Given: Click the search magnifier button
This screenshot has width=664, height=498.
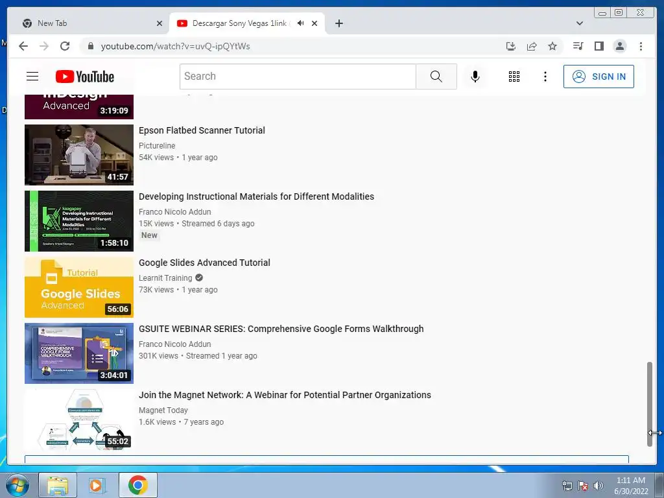Looking at the screenshot, I should coord(436,77).
